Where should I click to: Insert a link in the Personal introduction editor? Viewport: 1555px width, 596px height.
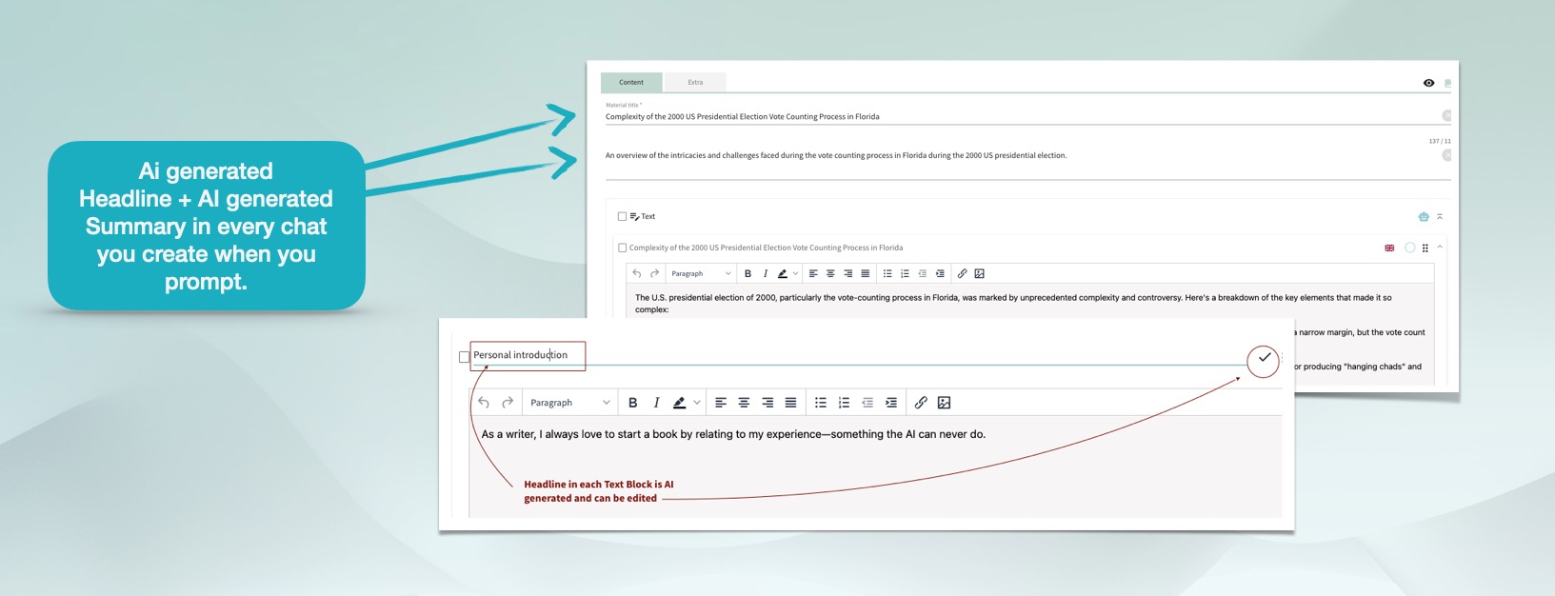[x=921, y=403]
